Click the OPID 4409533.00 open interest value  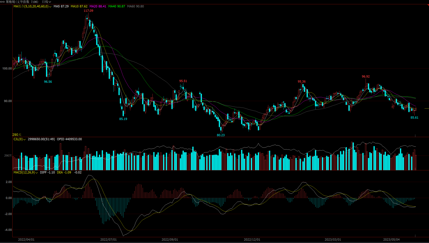[69, 139]
